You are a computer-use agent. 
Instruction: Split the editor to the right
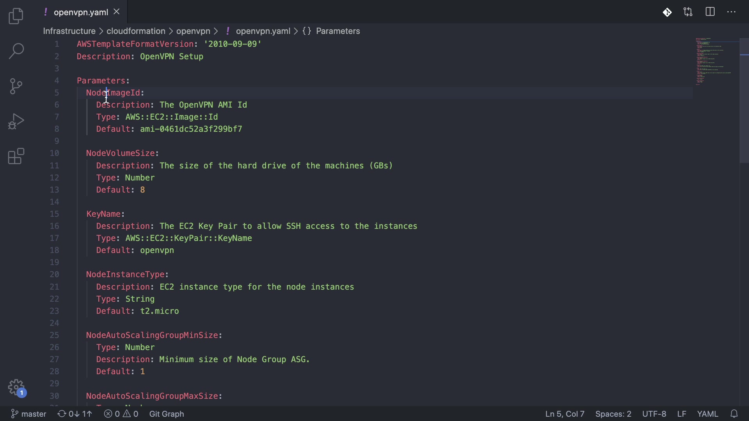[710, 12]
